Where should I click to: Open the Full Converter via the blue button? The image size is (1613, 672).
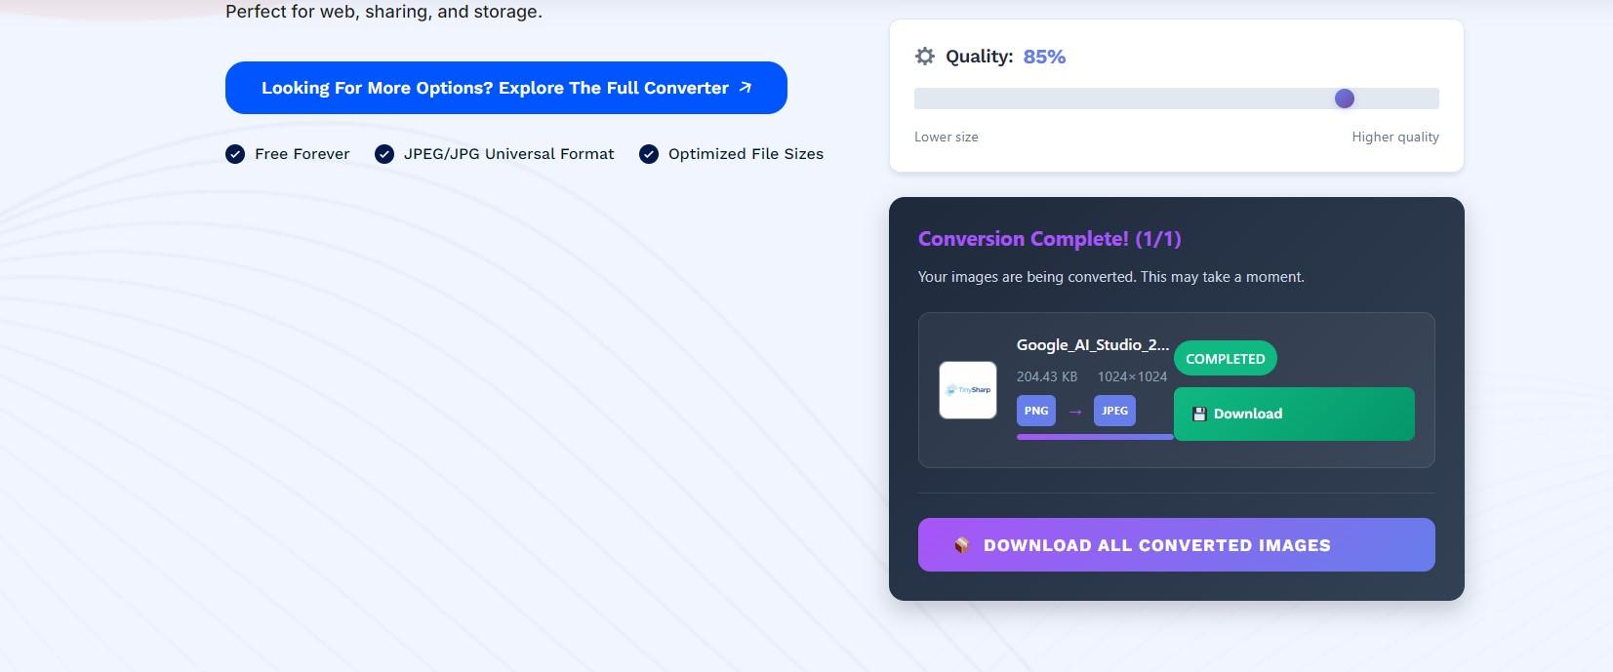[x=505, y=87]
